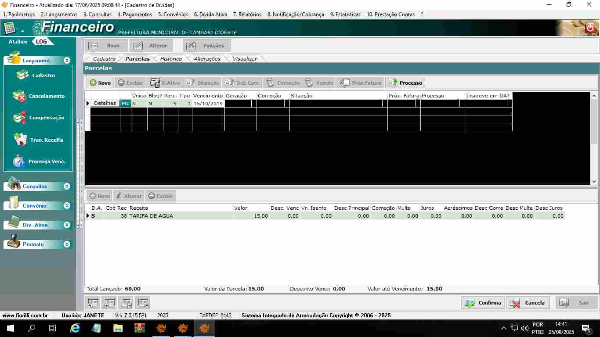Open the Compensação shortcut
Viewport: 600px width, 337px height.
[20, 118]
